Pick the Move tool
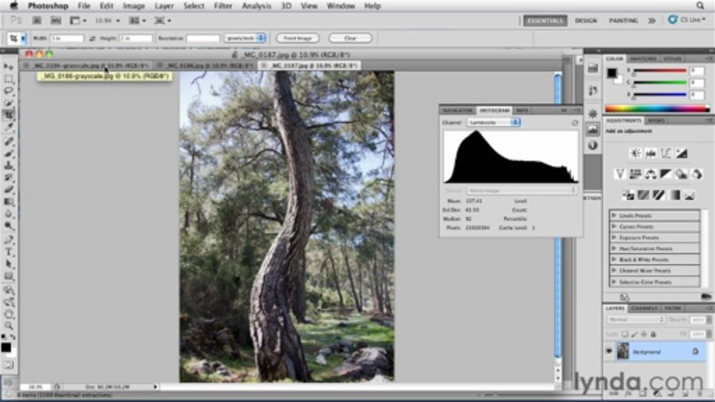 9,66
